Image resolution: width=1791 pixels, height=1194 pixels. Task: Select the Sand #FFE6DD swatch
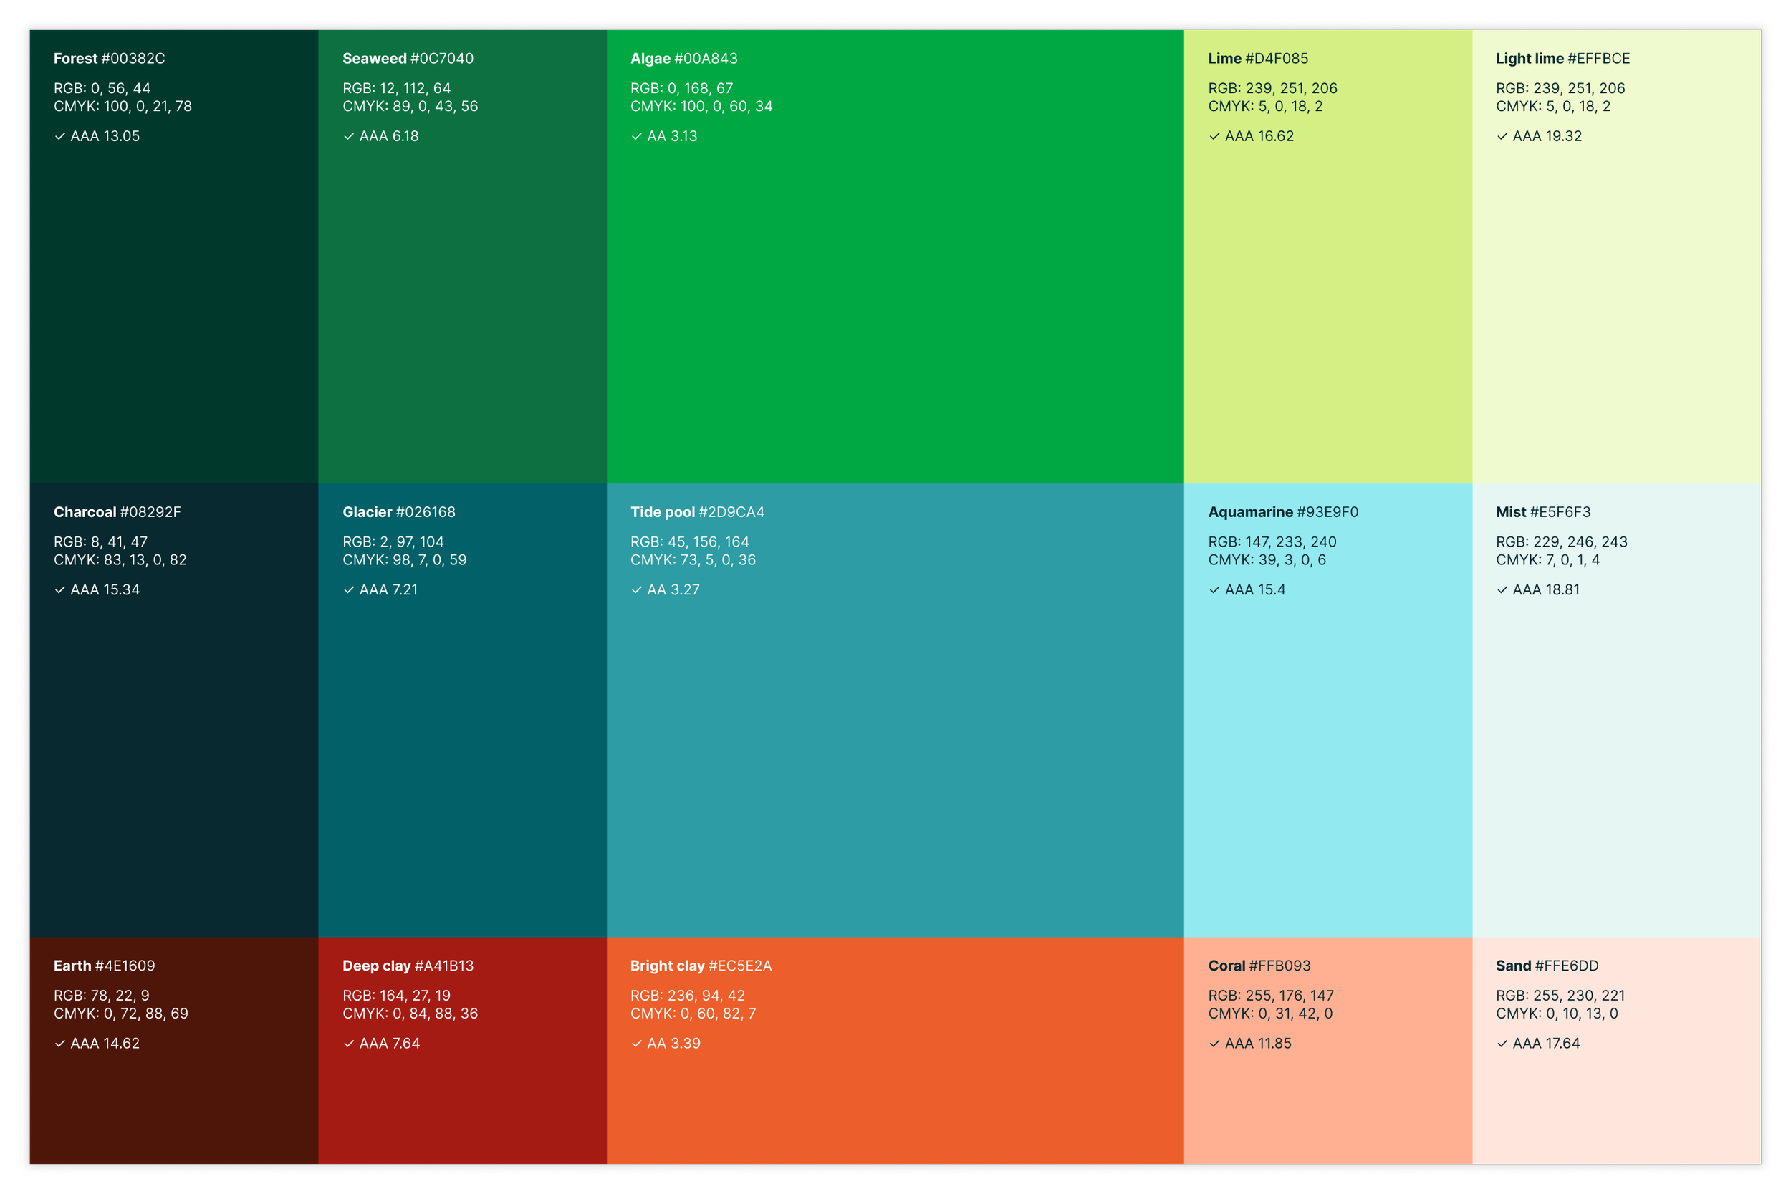click(x=1616, y=1104)
